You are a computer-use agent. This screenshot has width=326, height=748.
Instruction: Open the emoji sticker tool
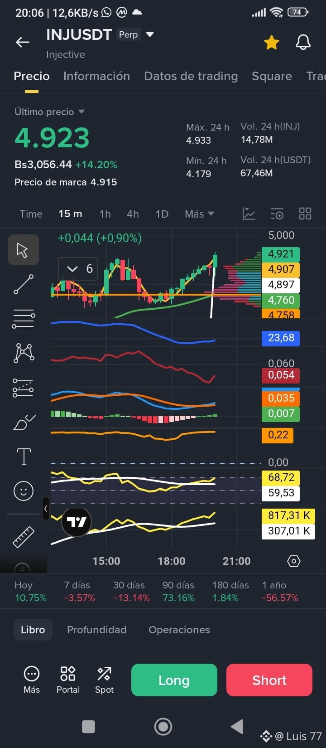(24, 491)
